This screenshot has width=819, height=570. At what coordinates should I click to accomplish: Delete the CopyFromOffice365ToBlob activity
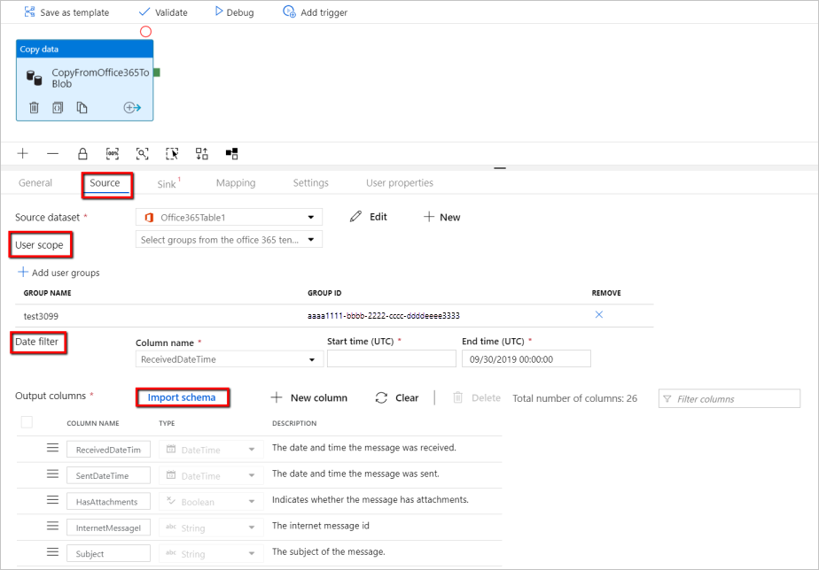click(34, 107)
